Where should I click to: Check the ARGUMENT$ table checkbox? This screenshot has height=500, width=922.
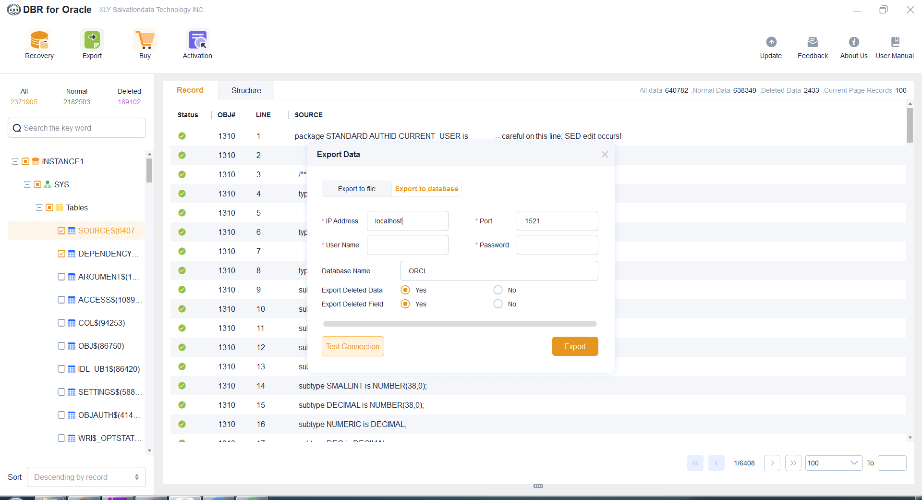pos(61,277)
